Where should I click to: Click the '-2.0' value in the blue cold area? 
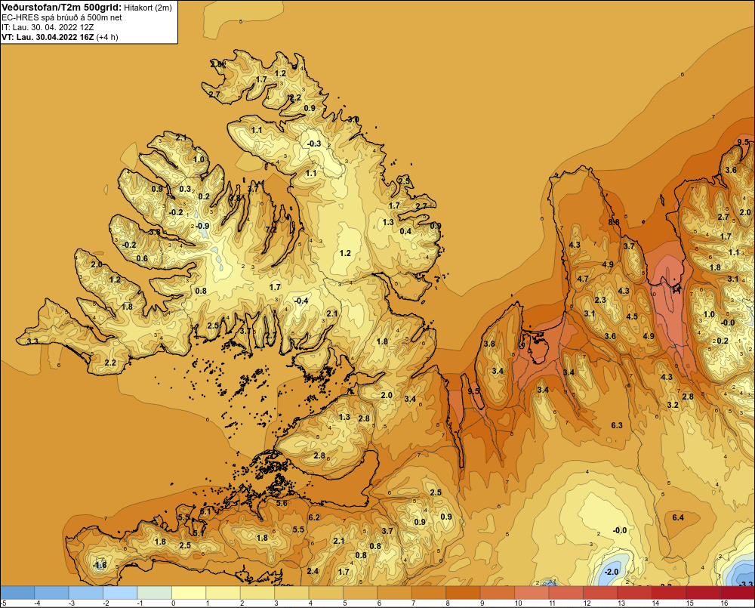611,572
